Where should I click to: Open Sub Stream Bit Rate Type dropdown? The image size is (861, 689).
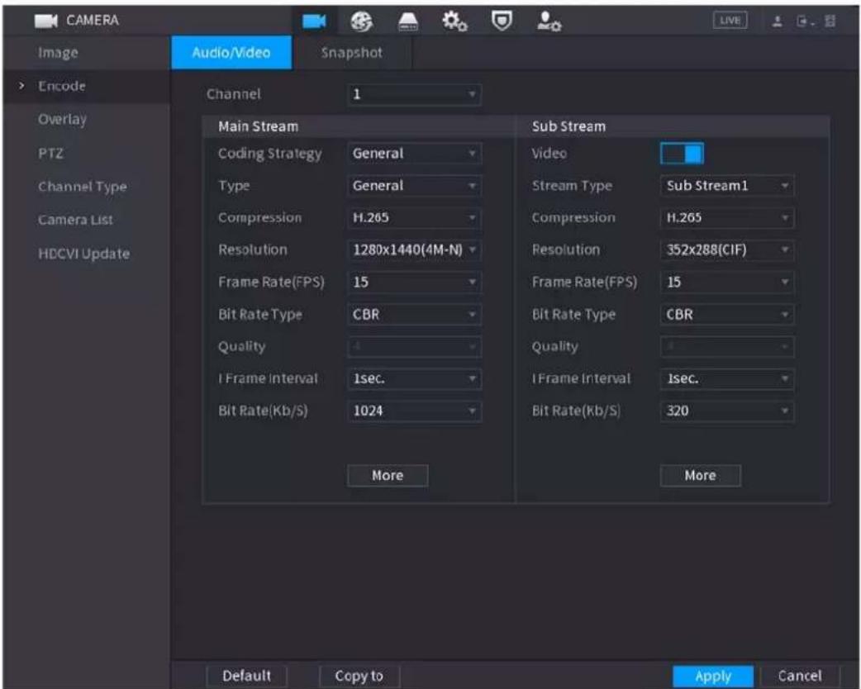click(727, 315)
